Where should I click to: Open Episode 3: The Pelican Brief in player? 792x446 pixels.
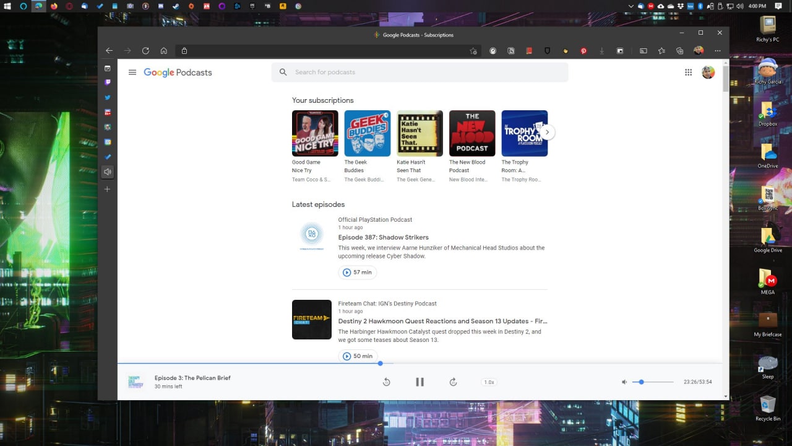tap(192, 378)
